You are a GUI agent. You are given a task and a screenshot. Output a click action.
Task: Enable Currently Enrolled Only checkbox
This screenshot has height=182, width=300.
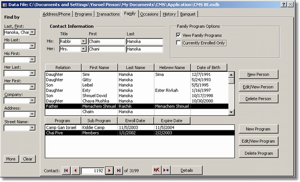[x=178, y=43]
